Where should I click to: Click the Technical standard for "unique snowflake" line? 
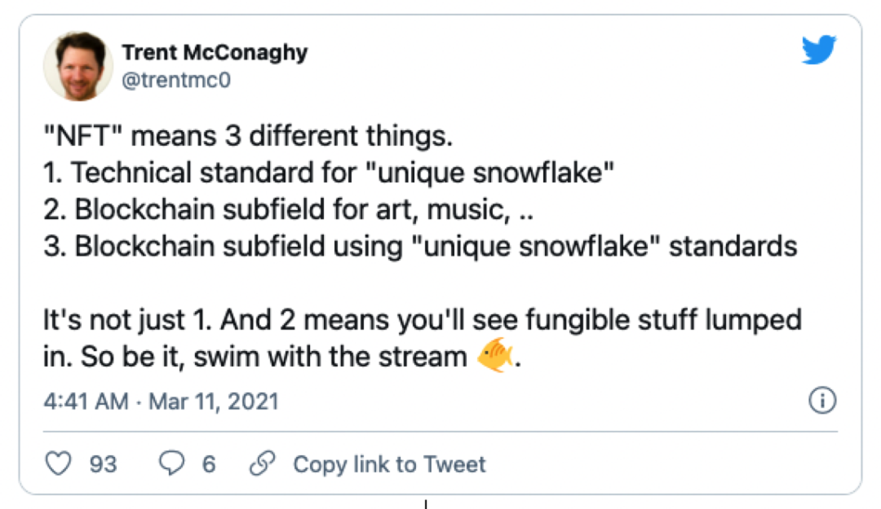(x=329, y=173)
